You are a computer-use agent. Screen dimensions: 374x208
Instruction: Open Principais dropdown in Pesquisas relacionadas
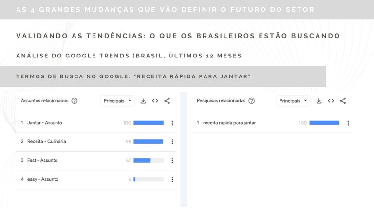294,101
